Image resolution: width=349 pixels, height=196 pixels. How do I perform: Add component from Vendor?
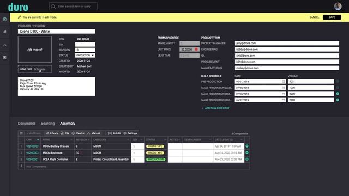point(78,133)
